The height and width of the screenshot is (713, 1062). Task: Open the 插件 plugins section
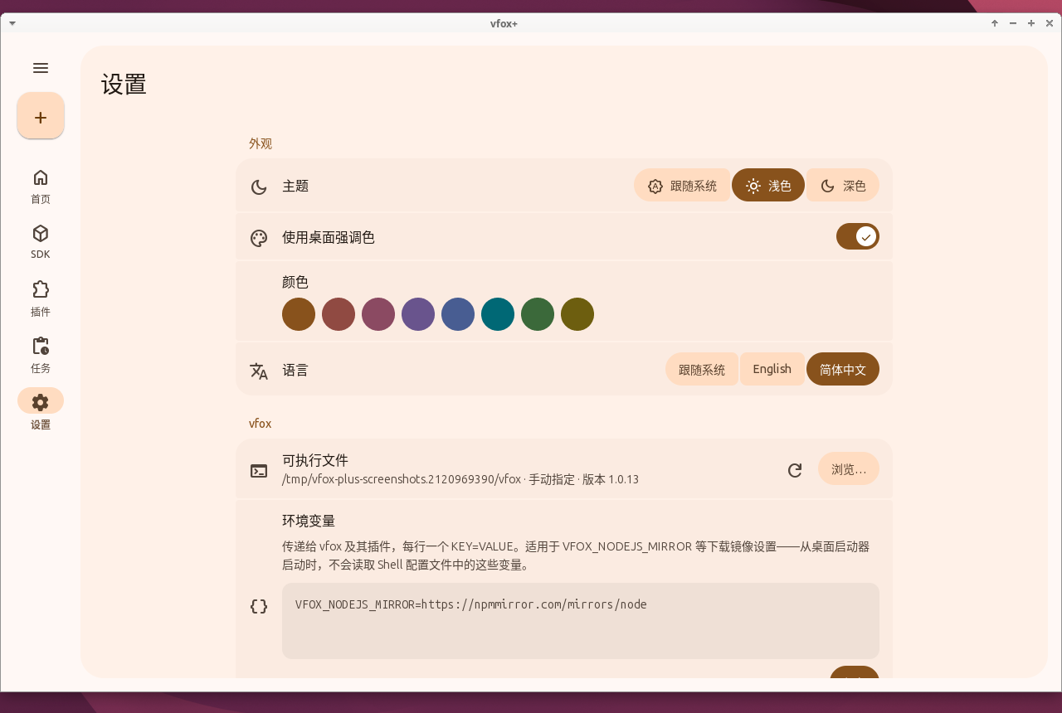41,298
